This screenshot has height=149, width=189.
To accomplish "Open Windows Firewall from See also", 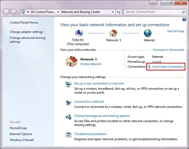I will pos(21,140).
